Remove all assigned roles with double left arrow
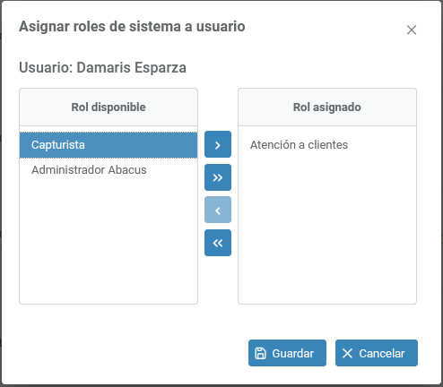The width and height of the screenshot is (443, 387). click(x=218, y=243)
